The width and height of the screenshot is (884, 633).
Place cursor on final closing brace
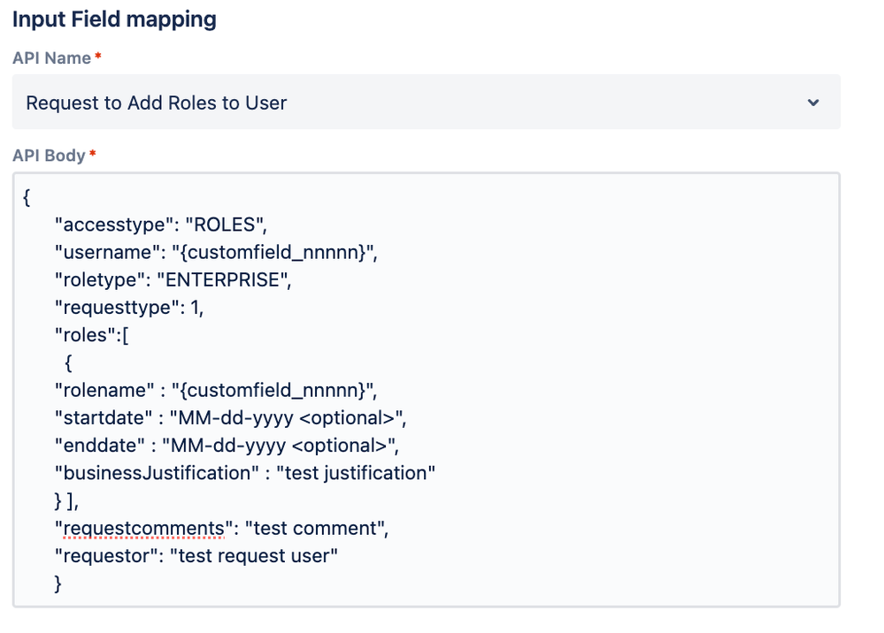[x=58, y=583]
